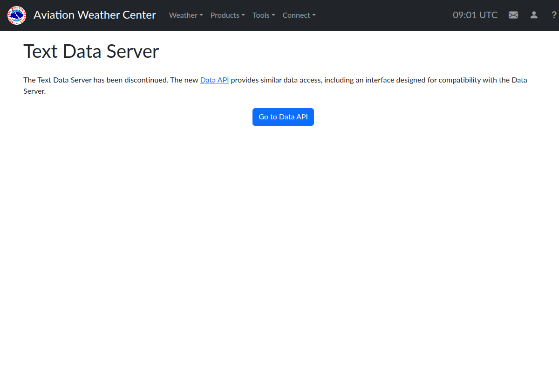
Task: Click the 09:01 UTC clock display
Action: [475, 15]
